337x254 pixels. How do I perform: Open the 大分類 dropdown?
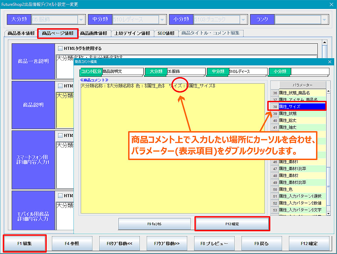(x=81, y=20)
